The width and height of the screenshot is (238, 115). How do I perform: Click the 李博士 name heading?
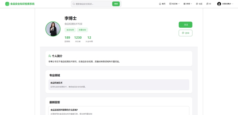pos(71,18)
